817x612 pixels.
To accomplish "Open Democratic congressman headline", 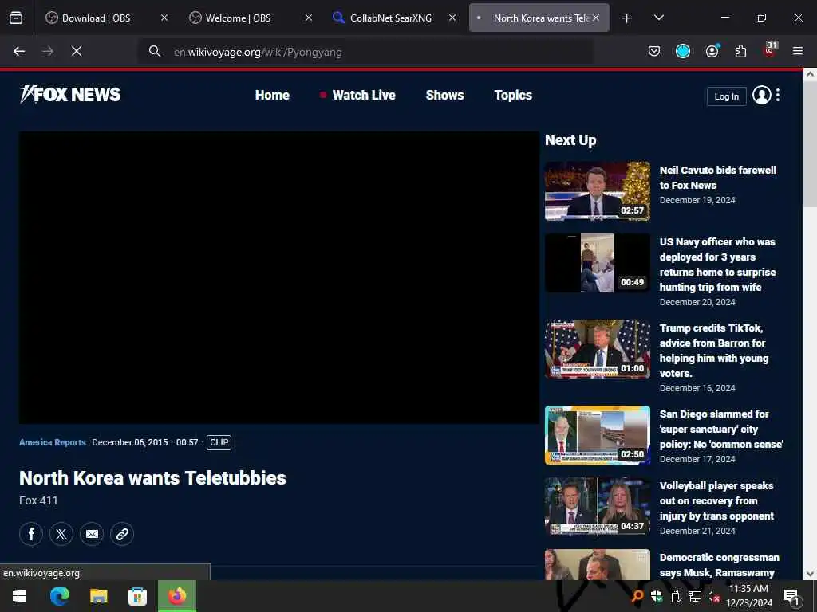I will (x=719, y=565).
